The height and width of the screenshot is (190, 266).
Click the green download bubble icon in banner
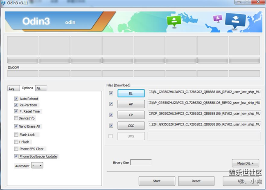pyautogui.click(x=174, y=21)
